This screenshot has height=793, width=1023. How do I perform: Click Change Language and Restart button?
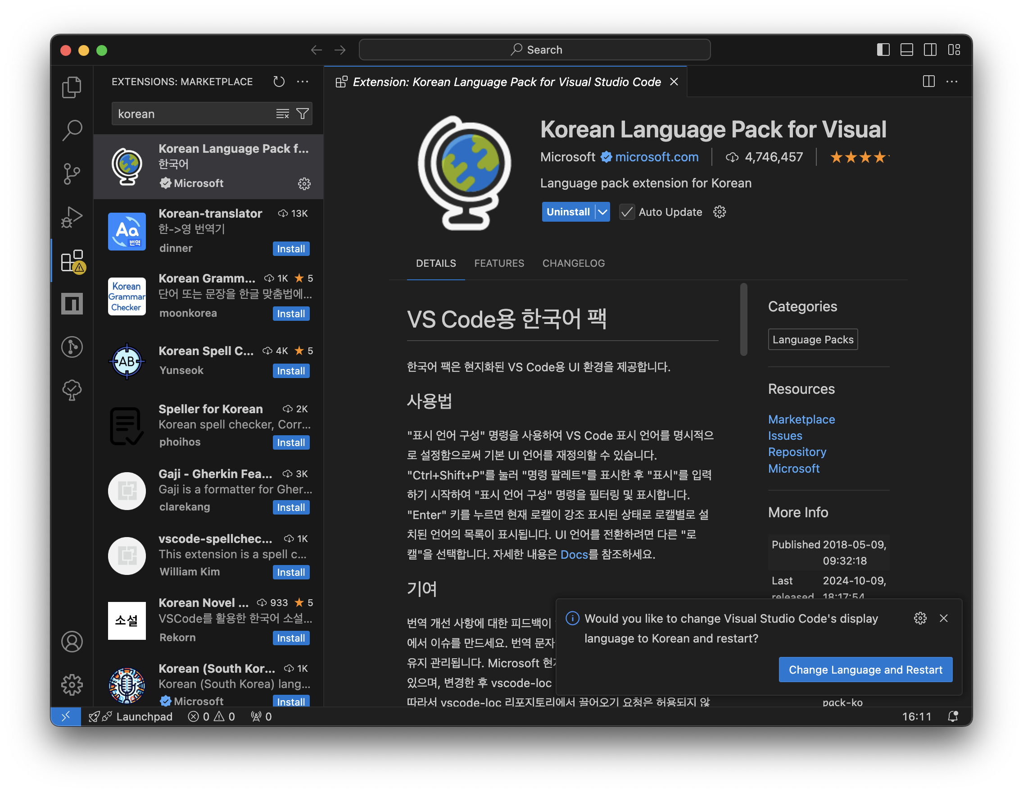pyautogui.click(x=865, y=670)
